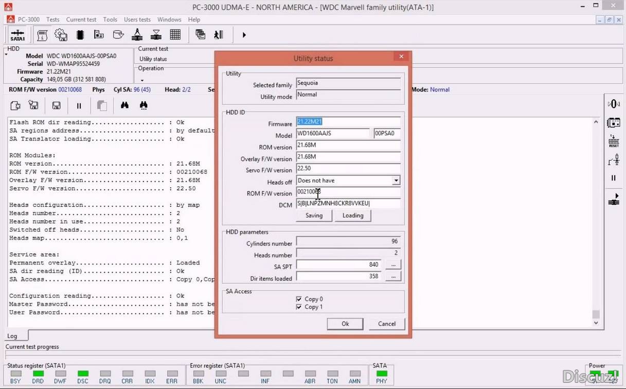This screenshot has width=626, height=389.
Task: Open the Windows menu
Action: (x=169, y=20)
